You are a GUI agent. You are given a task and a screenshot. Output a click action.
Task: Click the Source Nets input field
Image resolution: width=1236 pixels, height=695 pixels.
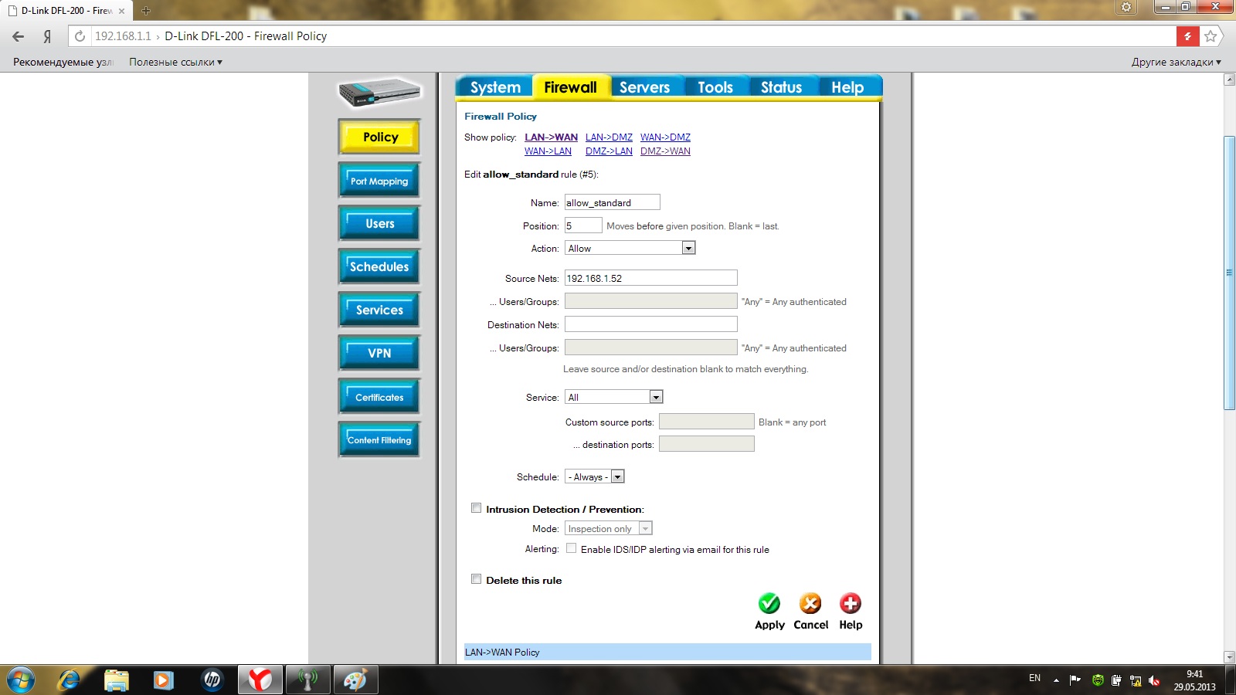[x=651, y=278]
